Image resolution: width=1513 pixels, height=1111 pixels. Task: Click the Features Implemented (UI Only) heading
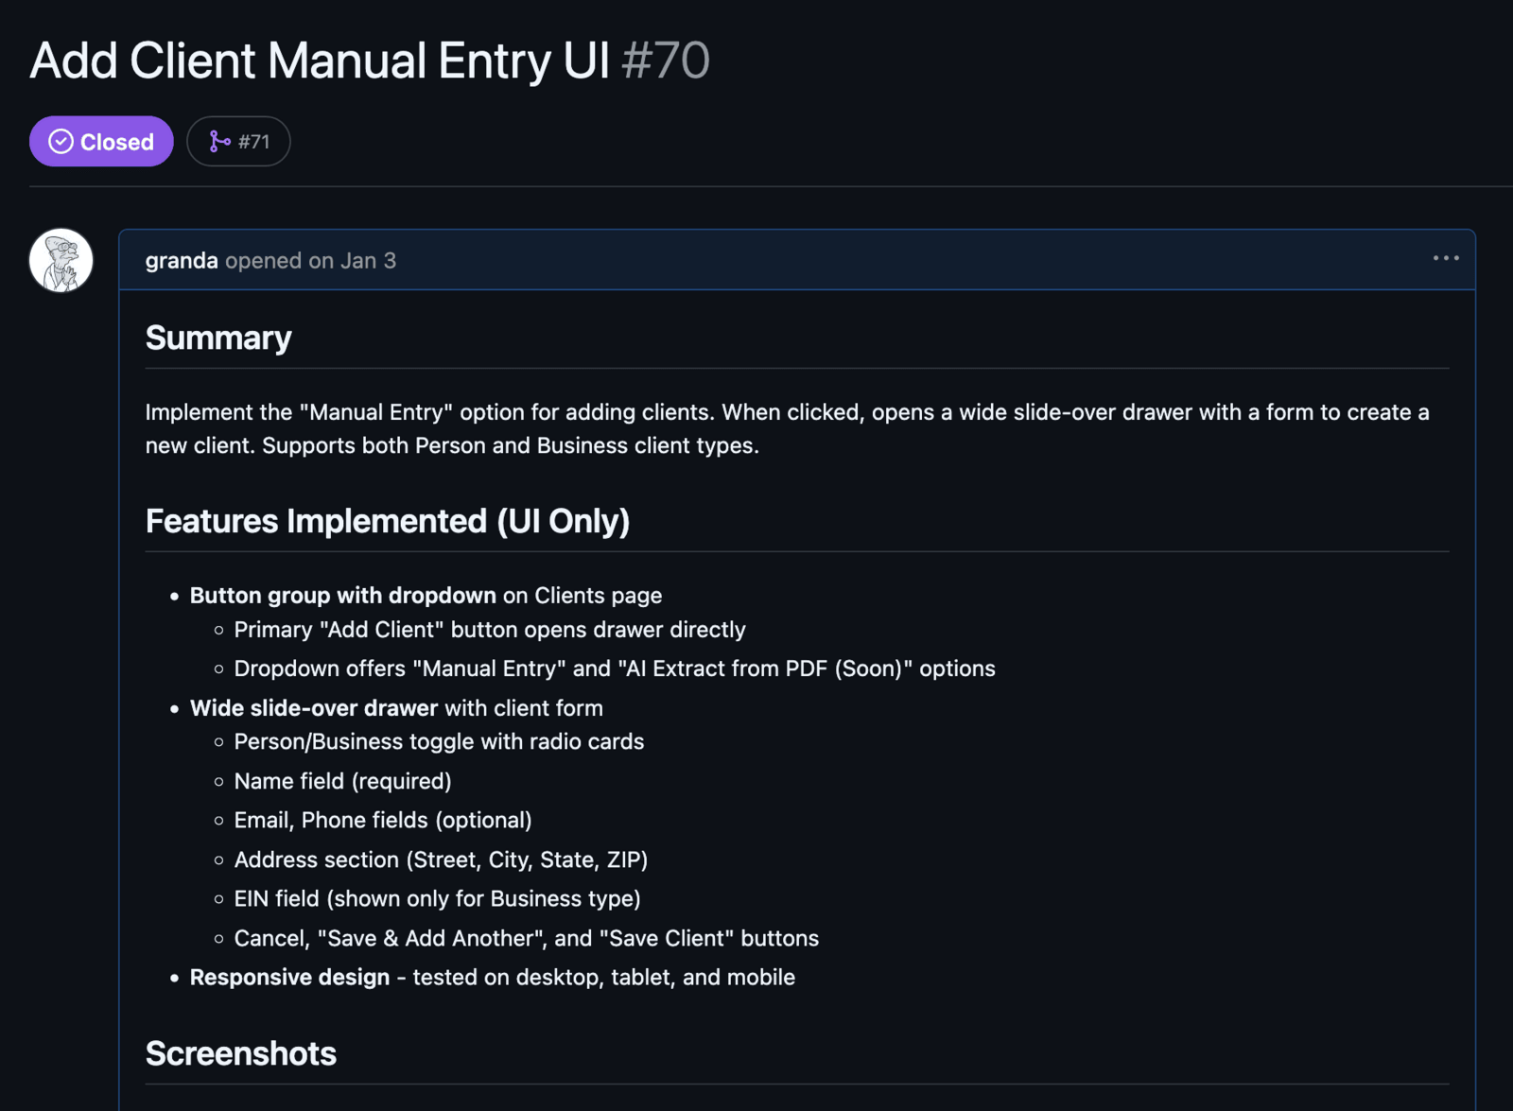[388, 521]
